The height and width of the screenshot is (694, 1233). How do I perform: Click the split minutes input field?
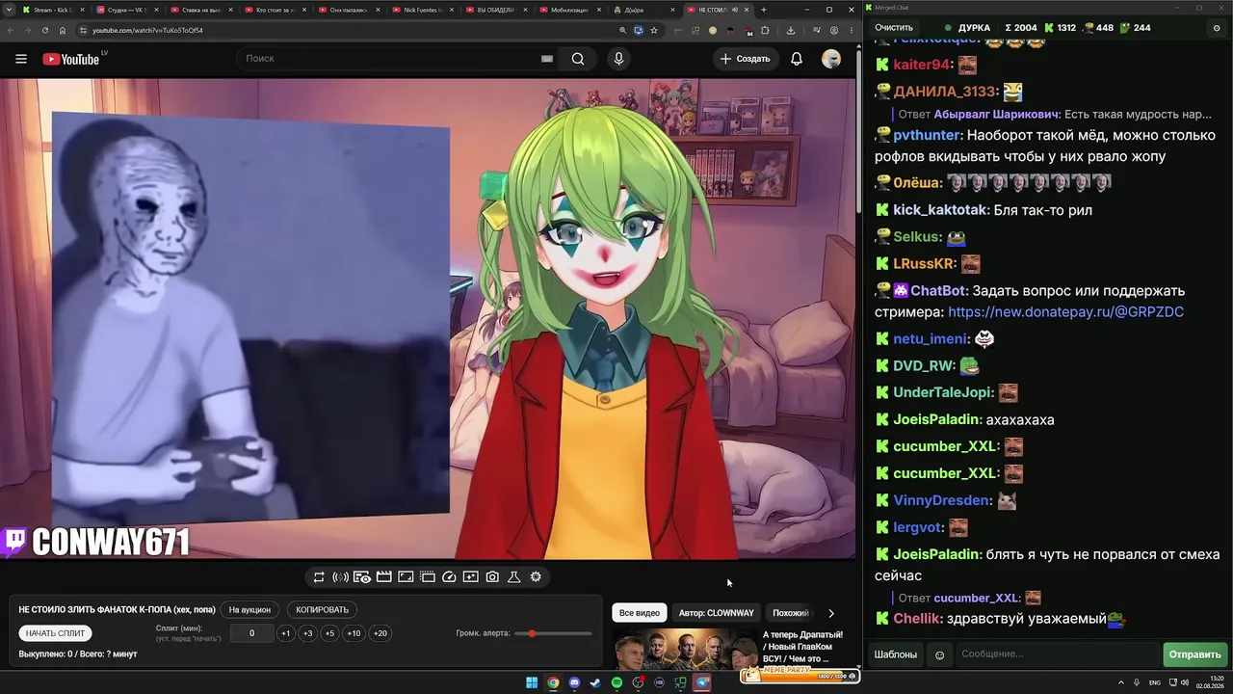[251, 633]
